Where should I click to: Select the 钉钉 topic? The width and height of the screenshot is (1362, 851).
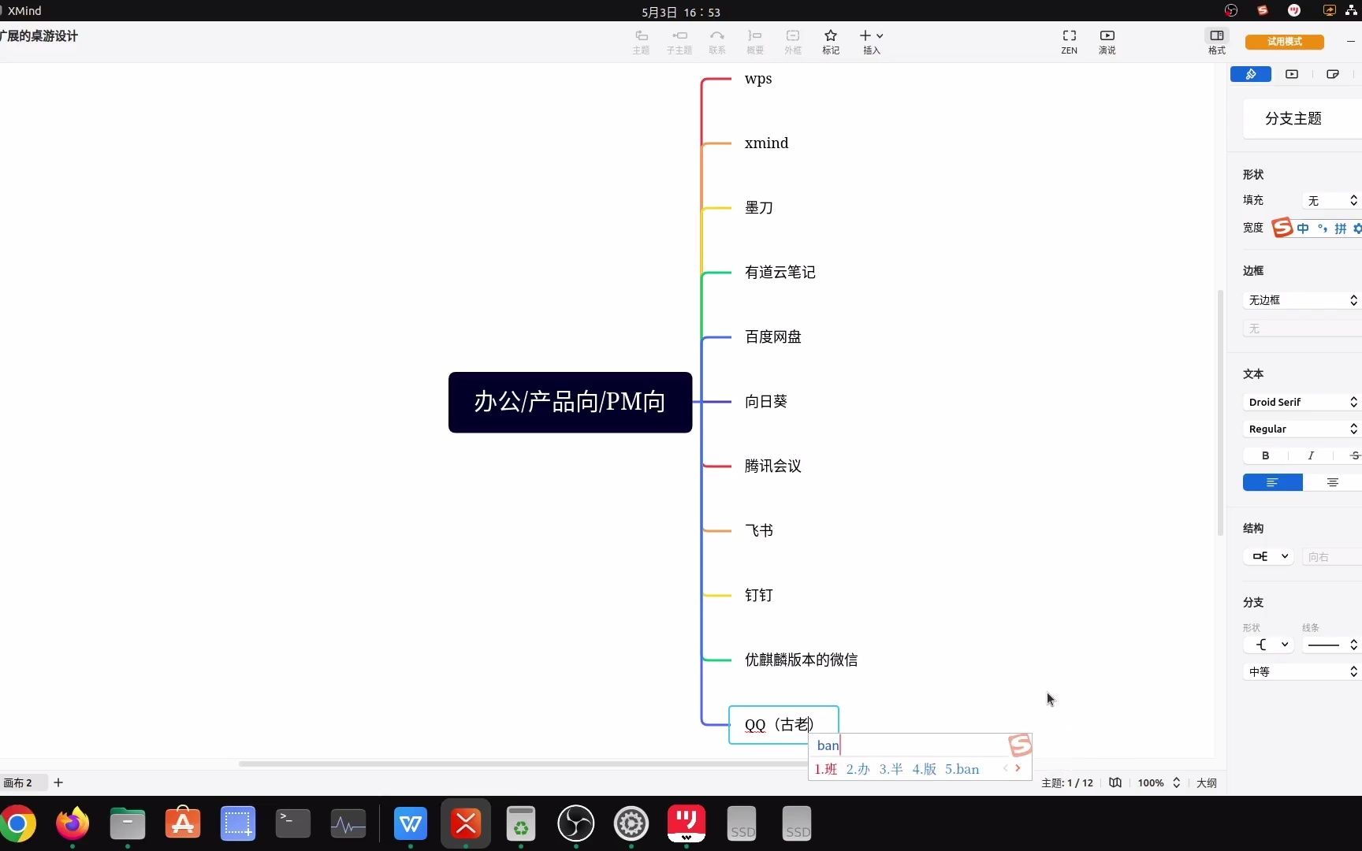758,596
